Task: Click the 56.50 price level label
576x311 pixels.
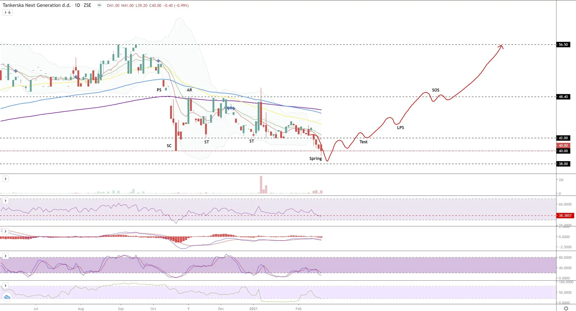Action: [563, 44]
